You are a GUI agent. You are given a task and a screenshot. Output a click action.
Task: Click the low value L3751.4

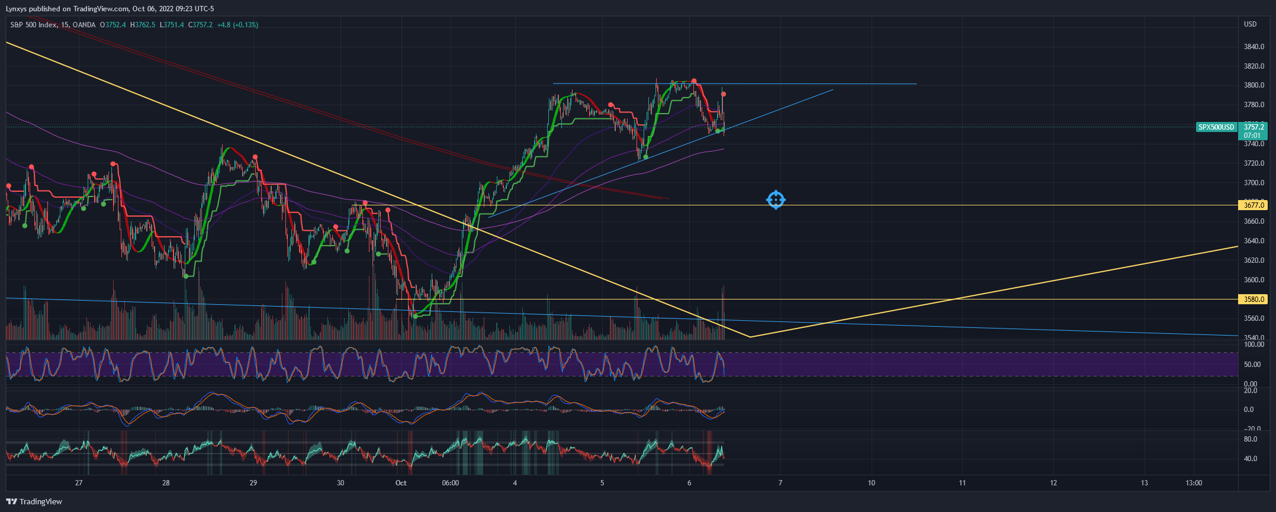(x=172, y=25)
